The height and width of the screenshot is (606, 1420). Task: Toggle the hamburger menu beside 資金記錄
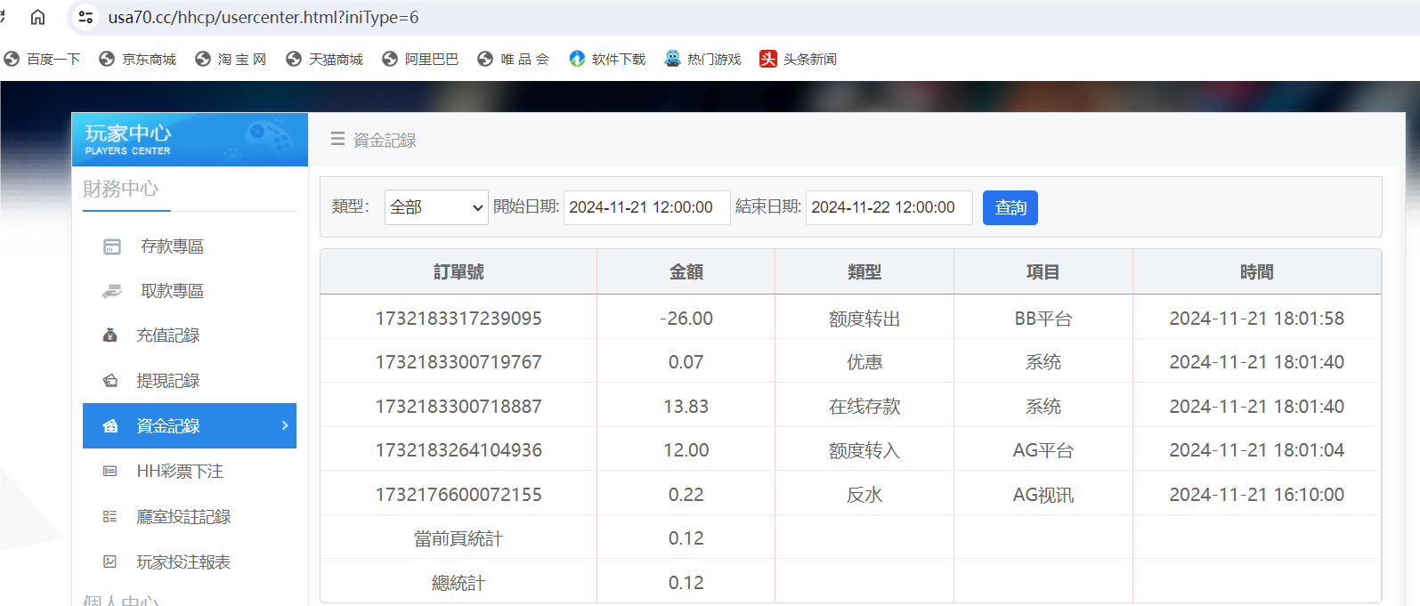click(x=337, y=140)
